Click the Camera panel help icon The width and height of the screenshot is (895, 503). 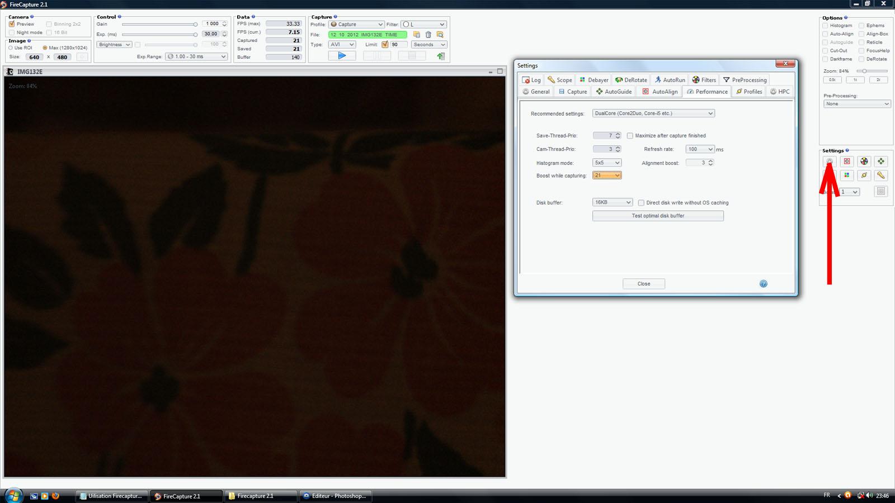tap(32, 17)
